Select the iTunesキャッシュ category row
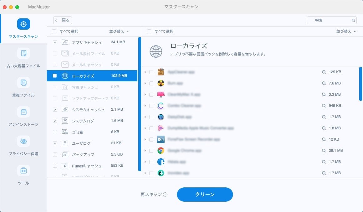The image size is (363, 212). point(92,166)
